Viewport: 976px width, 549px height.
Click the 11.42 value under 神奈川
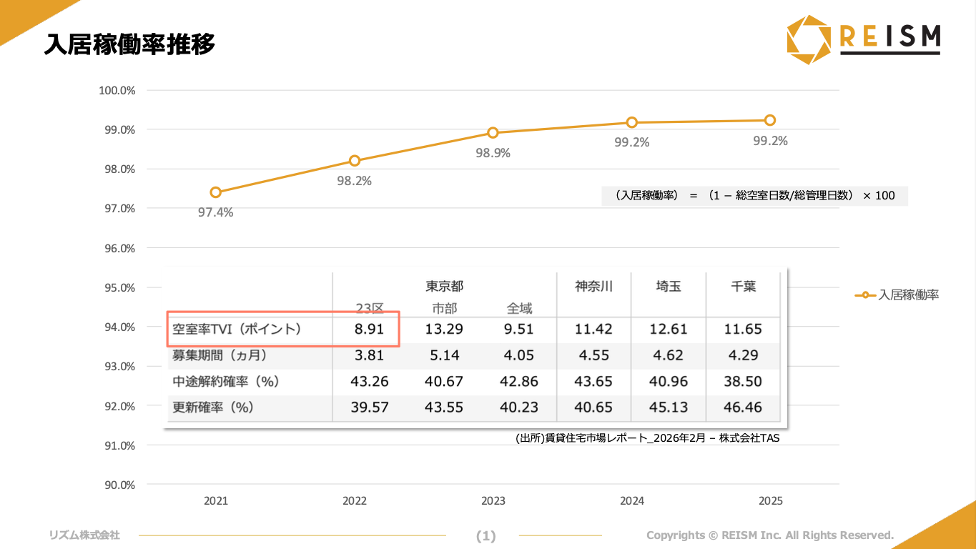tap(593, 329)
